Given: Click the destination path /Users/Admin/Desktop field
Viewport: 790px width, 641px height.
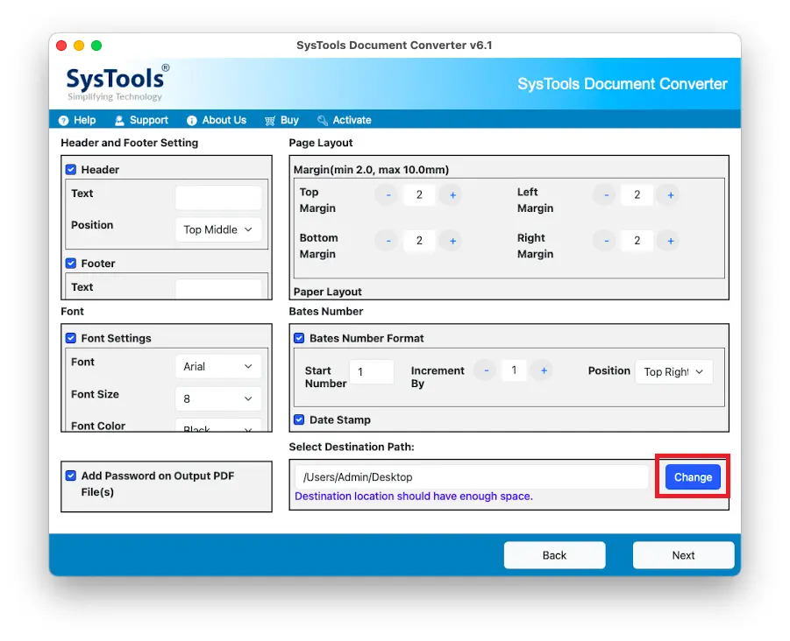Looking at the screenshot, I should click(472, 477).
